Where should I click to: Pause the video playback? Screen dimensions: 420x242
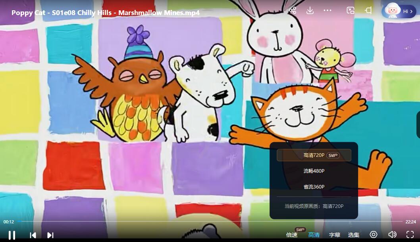(x=12, y=235)
